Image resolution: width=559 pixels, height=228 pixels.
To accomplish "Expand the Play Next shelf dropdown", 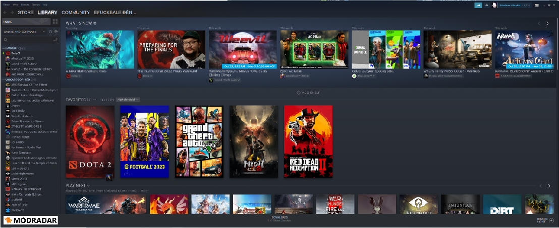I will [x=77, y=186].
